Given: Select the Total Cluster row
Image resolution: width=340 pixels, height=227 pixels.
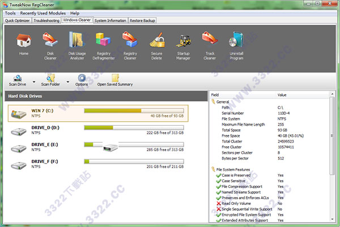Looking at the screenshot, I should tap(270, 141).
